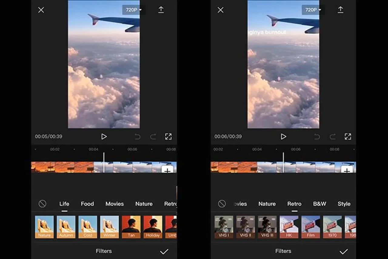Switch to the Nature tab, left screen

click(x=144, y=204)
